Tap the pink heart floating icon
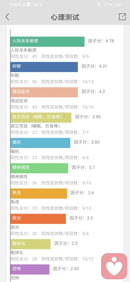This screenshot has height=282, width=130. (114, 266)
